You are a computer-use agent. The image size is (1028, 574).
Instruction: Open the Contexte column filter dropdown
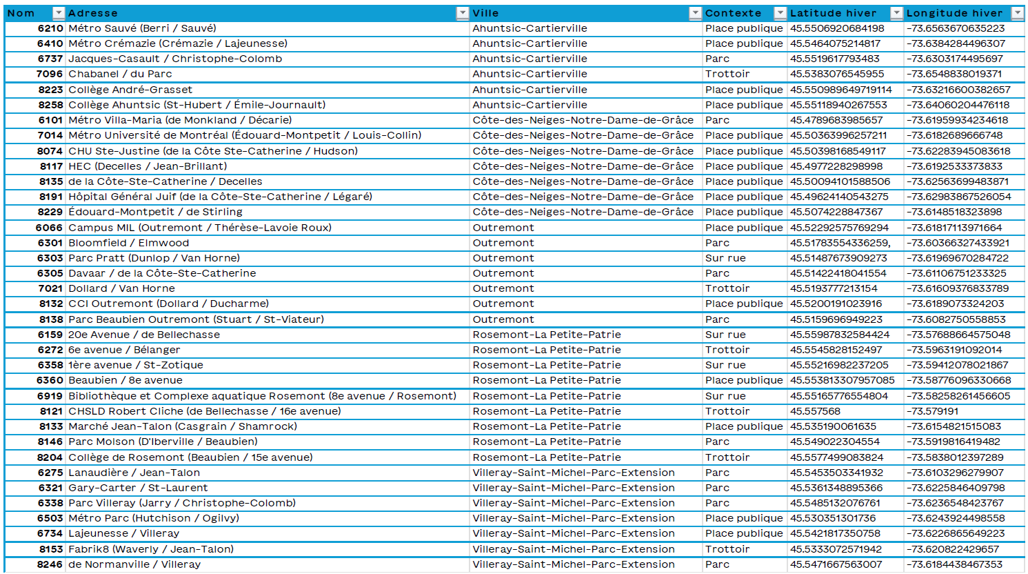pos(780,13)
